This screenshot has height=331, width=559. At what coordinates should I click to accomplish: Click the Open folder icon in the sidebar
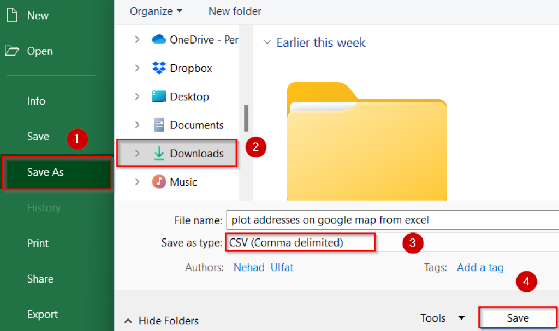[x=11, y=51]
